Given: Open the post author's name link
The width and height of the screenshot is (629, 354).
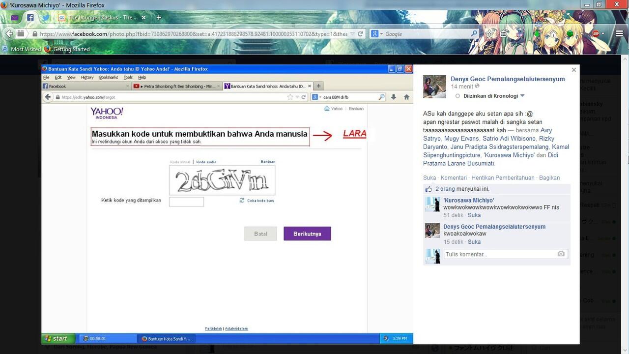Looking at the screenshot, I should pos(508,79).
